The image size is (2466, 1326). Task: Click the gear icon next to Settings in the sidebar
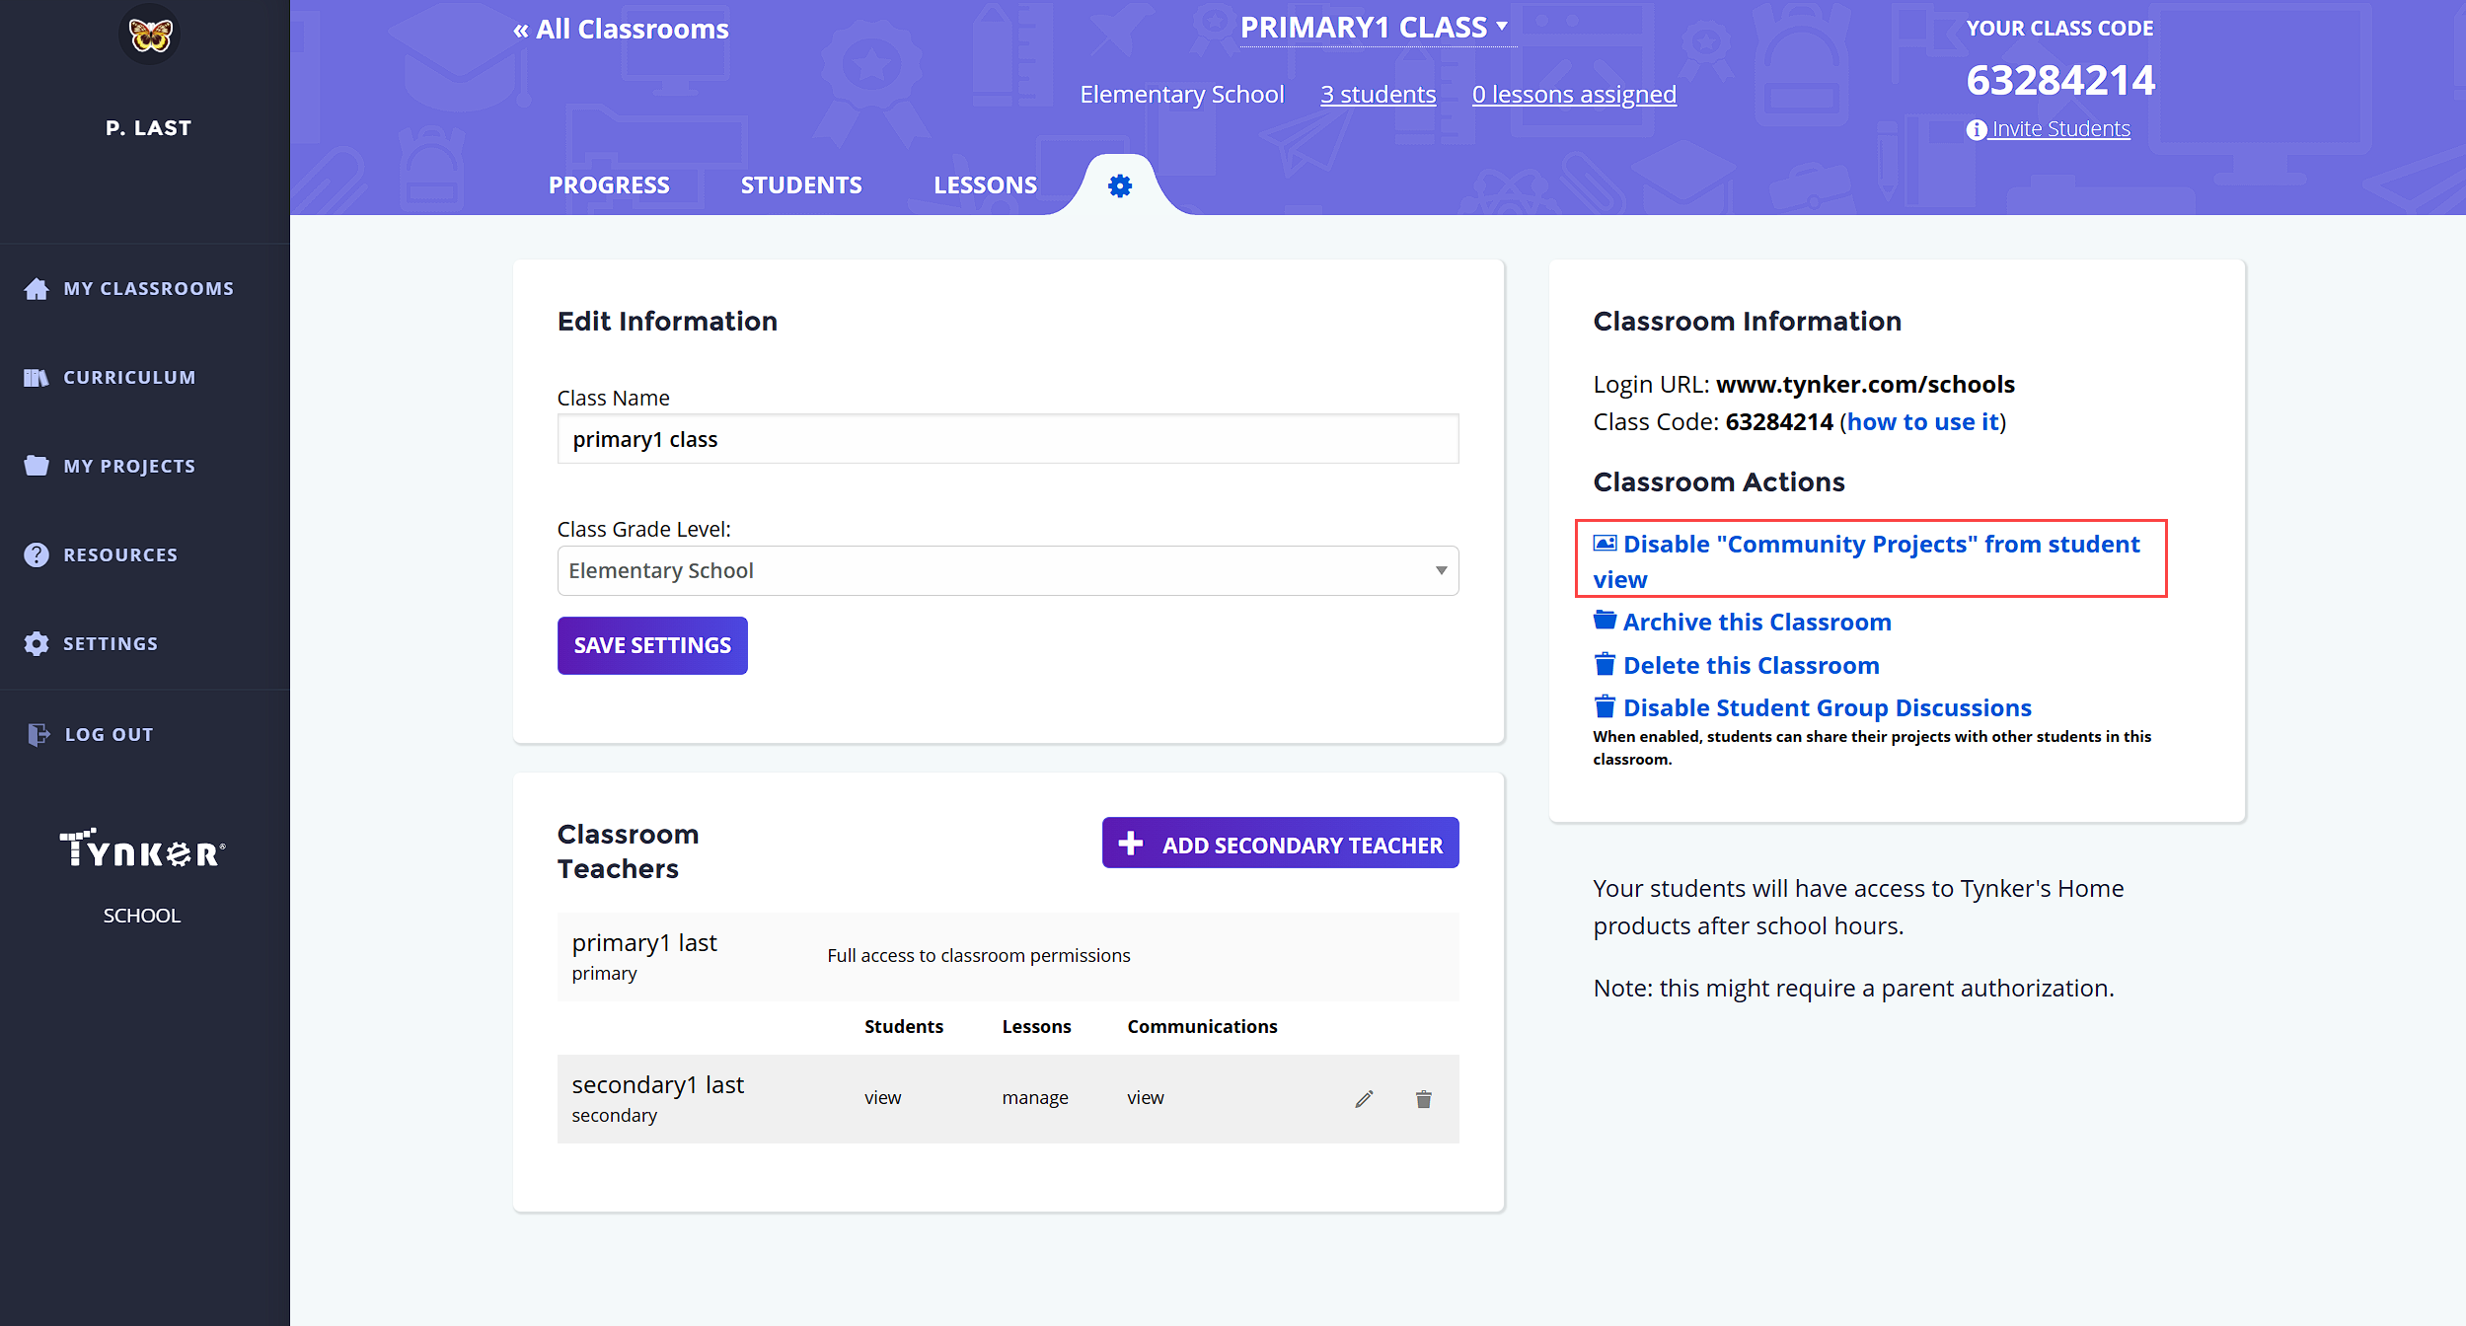37,643
